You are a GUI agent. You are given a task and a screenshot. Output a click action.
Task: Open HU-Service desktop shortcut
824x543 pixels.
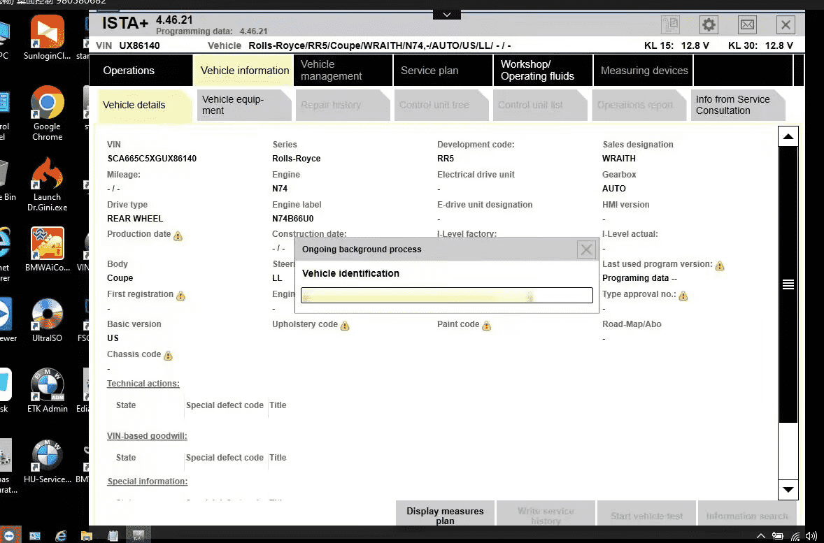[x=48, y=462]
